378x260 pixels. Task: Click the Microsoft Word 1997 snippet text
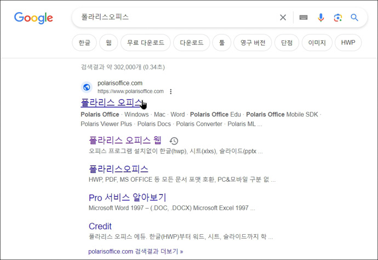point(171,208)
